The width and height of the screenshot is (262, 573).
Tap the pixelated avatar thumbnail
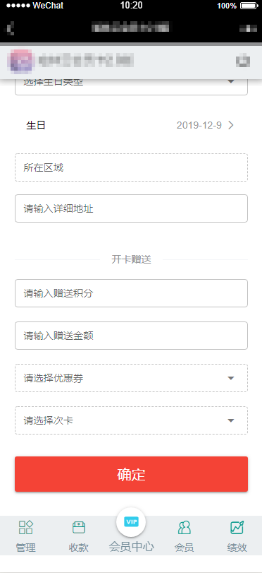[x=21, y=61]
